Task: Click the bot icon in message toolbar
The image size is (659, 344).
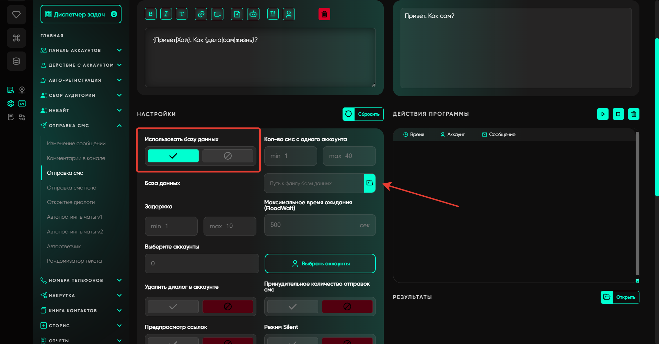Action: click(x=253, y=14)
